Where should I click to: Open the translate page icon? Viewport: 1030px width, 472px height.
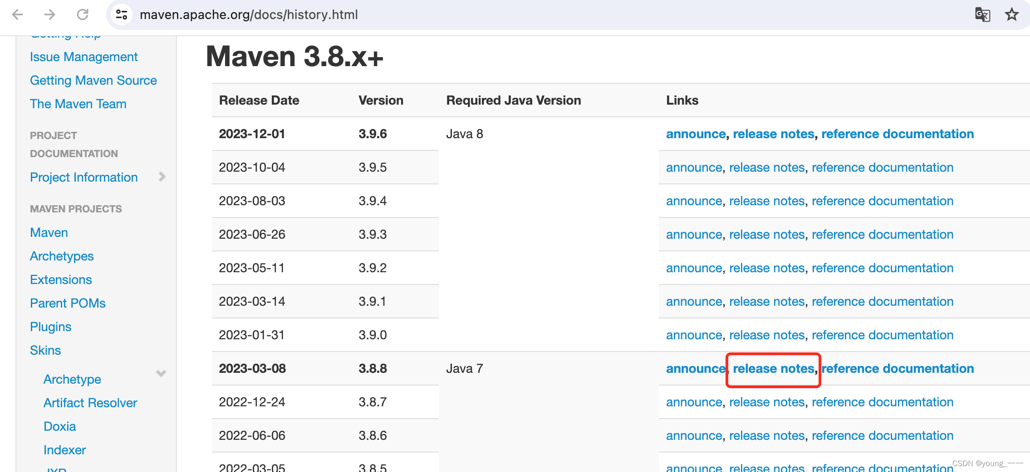pos(982,14)
